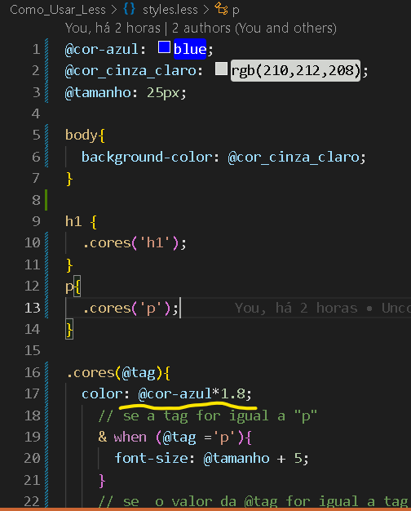The image size is (411, 511).
Task: Click the 'h1 {' selector
Action: pyautogui.click(x=81, y=221)
